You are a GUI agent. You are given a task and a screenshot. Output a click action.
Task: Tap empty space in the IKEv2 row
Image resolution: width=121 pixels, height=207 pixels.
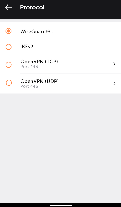click(x=77, y=47)
